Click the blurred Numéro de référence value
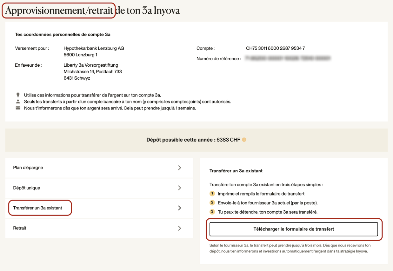Screen dimensions: 393x271 click(288, 59)
